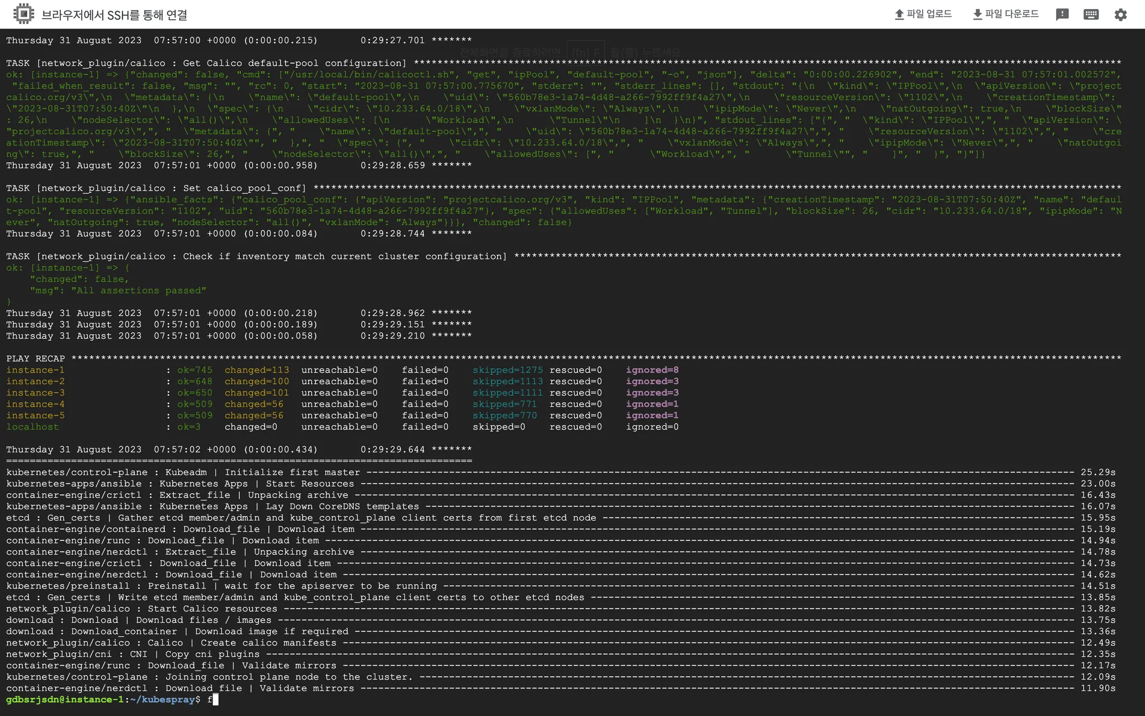Click localhost in the play recap
This screenshot has height=716, width=1145.
pos(32,427)
